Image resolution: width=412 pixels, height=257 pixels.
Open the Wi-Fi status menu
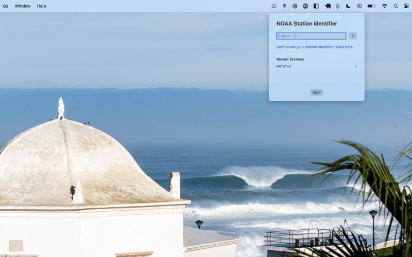pyautogui.click(x=384, y=6)
